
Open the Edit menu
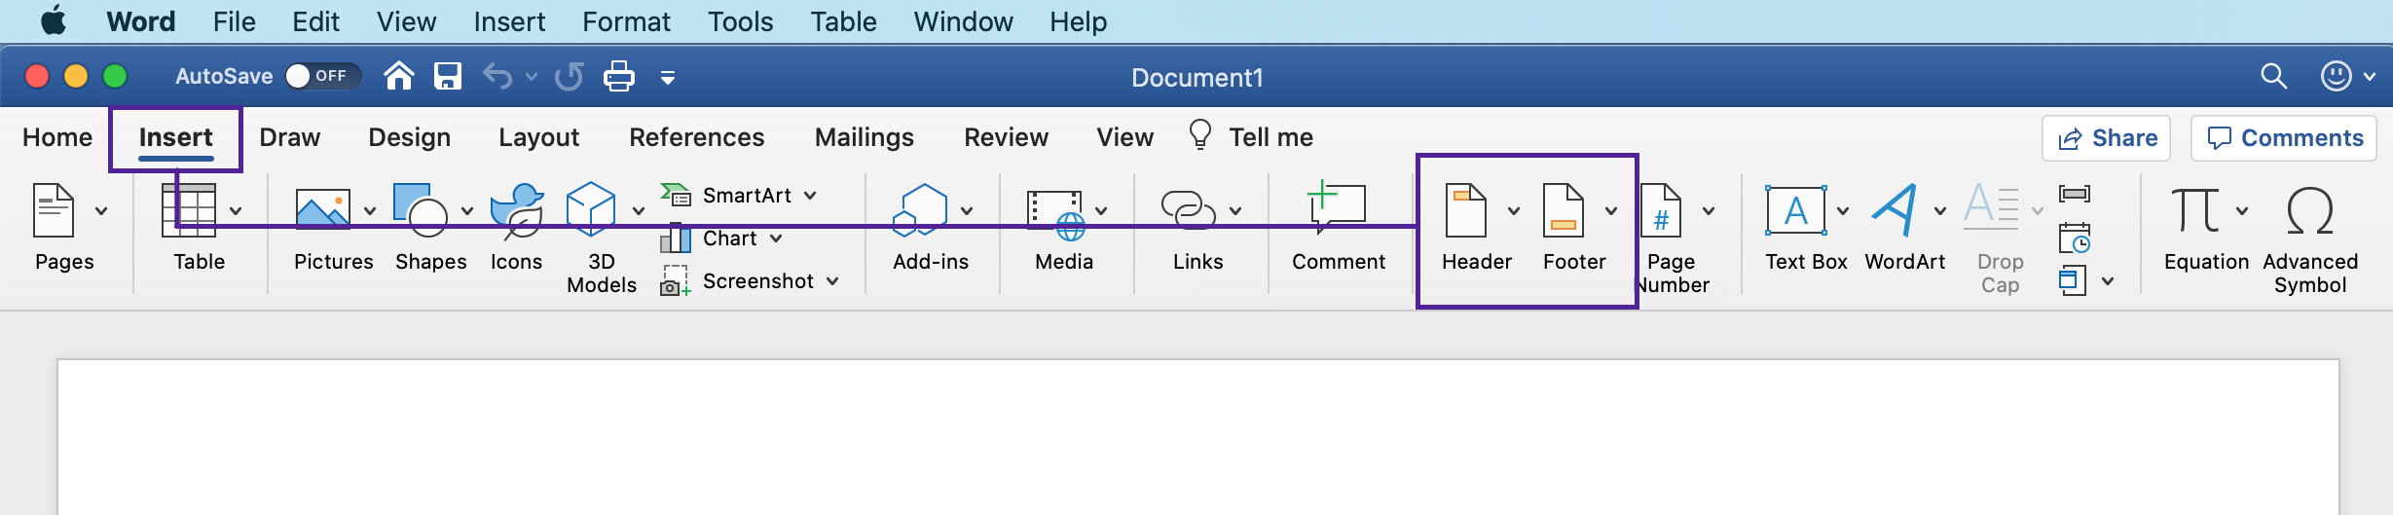(x=315, y=21)
